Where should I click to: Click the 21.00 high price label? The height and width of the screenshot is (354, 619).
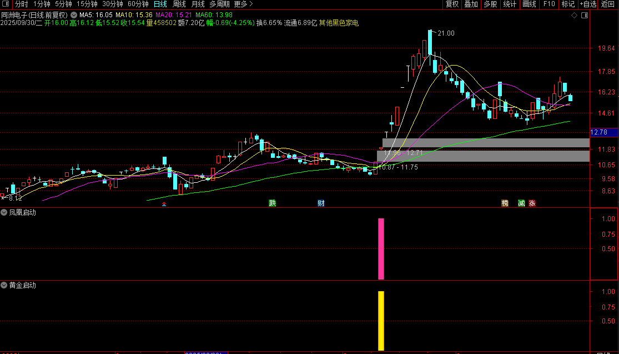[446, 33]
